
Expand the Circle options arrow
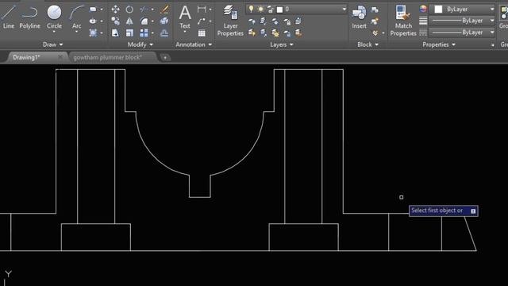point(54,32)
